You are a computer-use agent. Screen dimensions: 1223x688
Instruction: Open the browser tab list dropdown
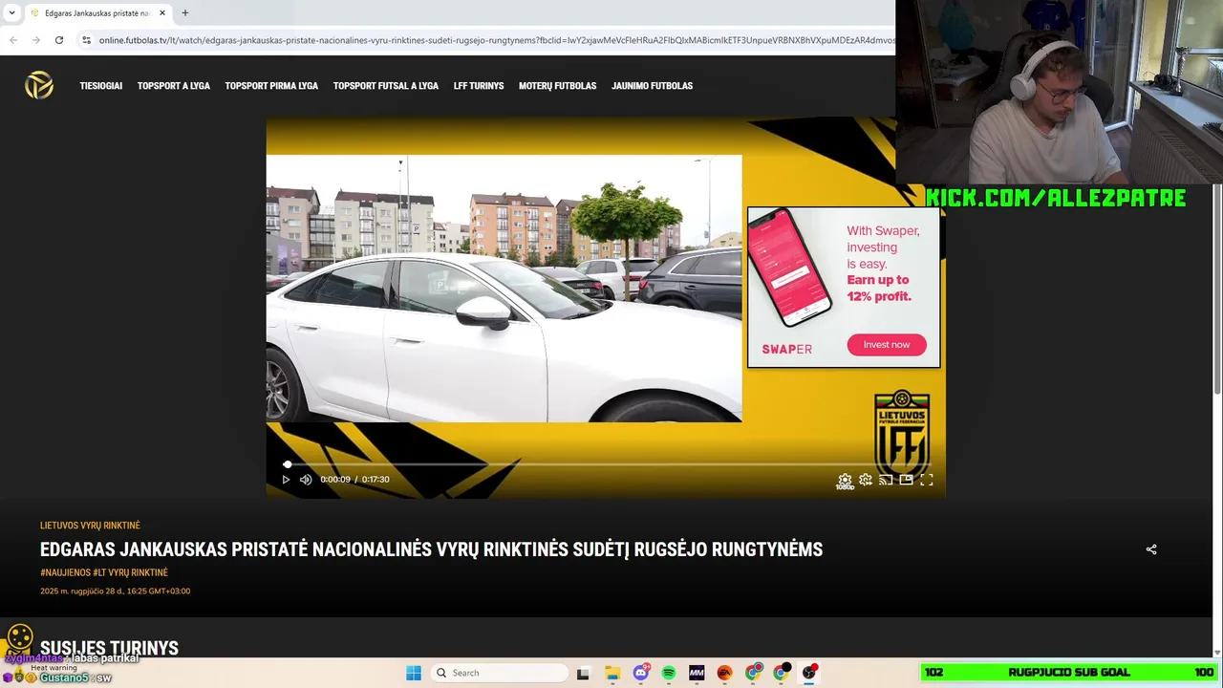click(11, 13)
